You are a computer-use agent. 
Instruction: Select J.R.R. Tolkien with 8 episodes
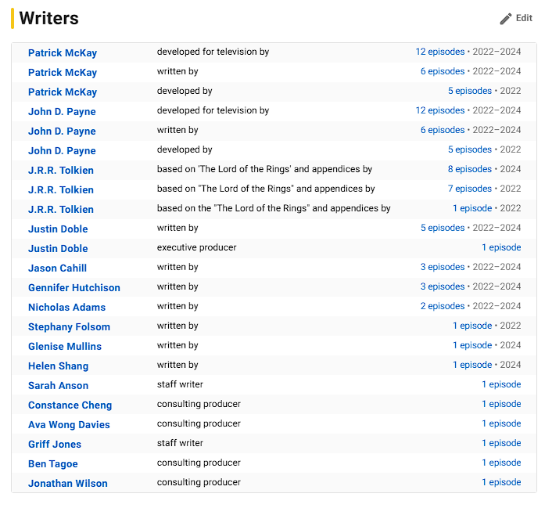click(61, 170)
